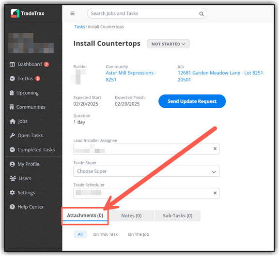The height and width of the screenshot is (256, 279).
Task: Open the 12681 Garden Meadow Lane job link
Action: coord(221,76)
